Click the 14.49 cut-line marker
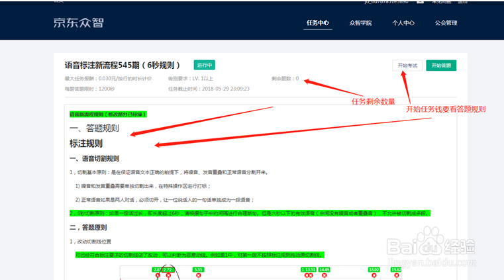Screen dimensions: 504x280 [324, 269]
